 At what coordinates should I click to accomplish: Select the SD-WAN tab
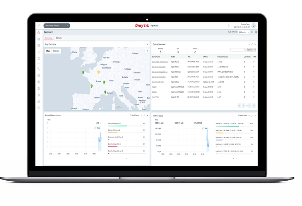click(59, 38)
